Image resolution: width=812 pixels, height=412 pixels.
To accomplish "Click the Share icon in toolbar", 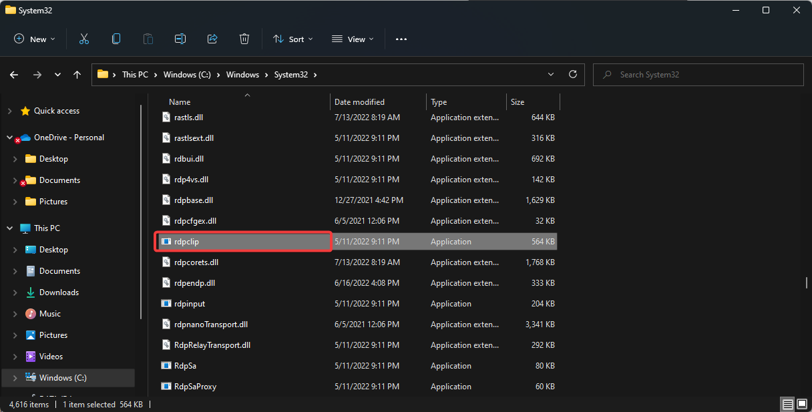I will click(212, 39).
